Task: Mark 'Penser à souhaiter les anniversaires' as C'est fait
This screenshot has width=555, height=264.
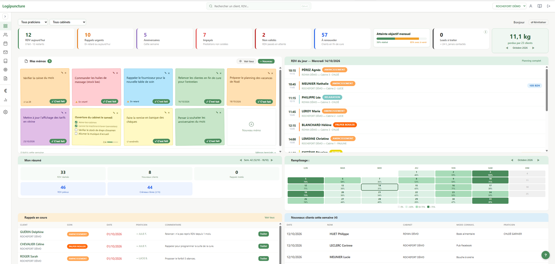Action: (213, 141)
